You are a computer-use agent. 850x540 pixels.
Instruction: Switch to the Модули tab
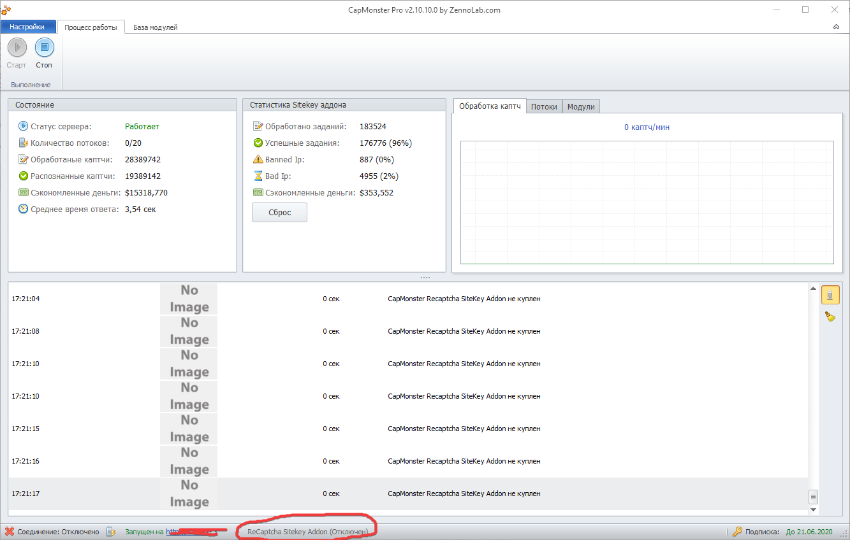581,107
